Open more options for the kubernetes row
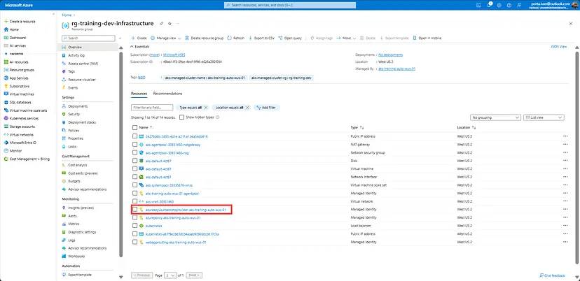This screenshot has width=580, height=281. 565,226
